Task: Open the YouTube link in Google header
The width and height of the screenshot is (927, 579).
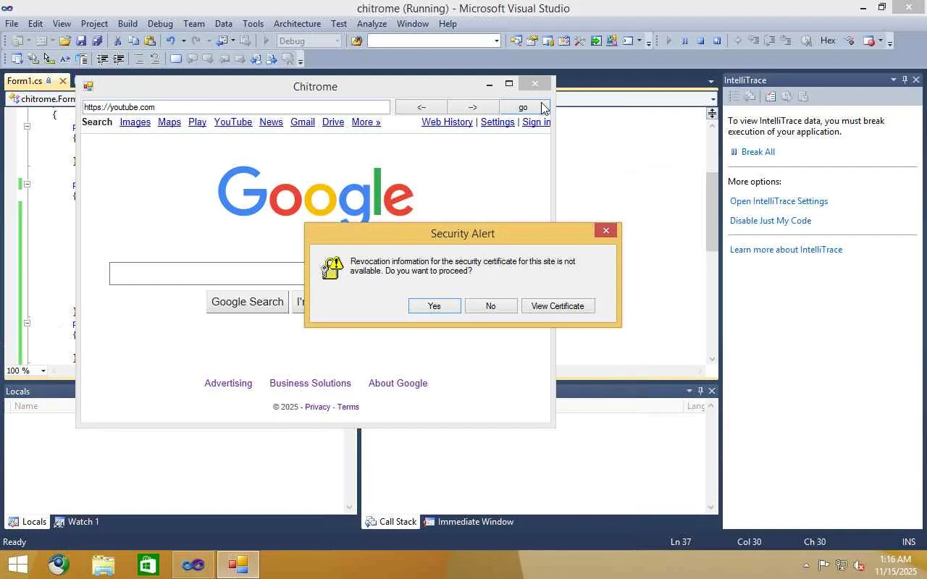Action: 233,122
